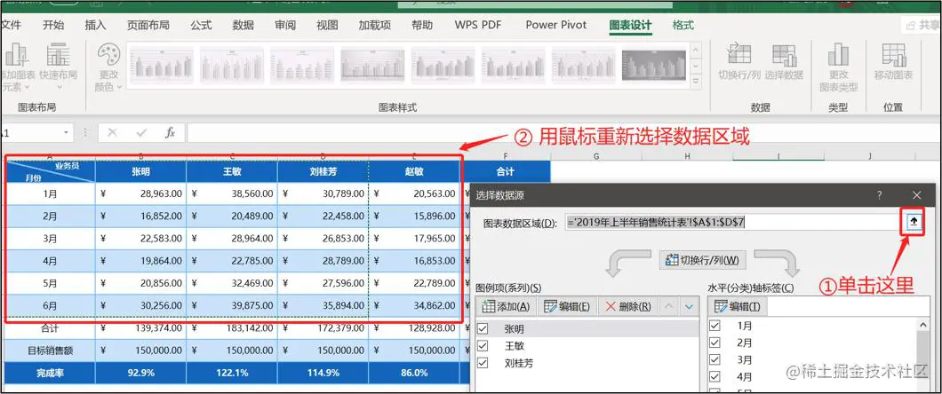Click the dialog help question mark

coord(879,195)
